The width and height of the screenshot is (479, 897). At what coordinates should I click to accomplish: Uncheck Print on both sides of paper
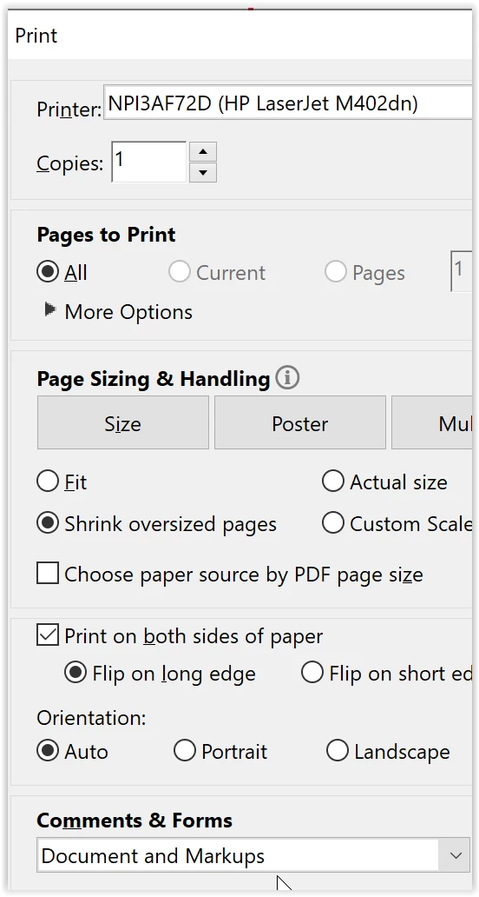pyautogui.click(x=48, y=635)
